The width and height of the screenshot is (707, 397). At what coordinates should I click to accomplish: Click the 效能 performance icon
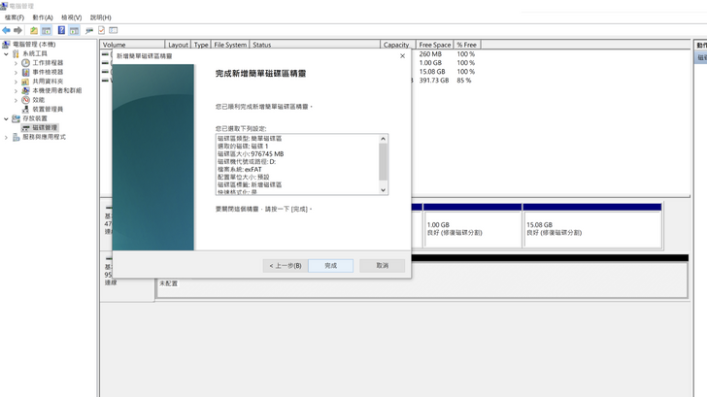(x=25, y=100)
